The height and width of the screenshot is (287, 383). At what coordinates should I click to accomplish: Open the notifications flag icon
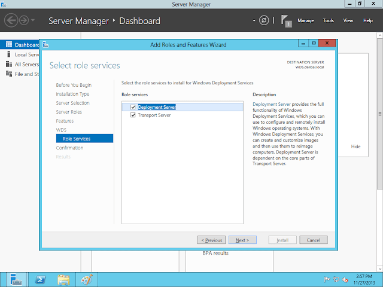pos(285,20)
